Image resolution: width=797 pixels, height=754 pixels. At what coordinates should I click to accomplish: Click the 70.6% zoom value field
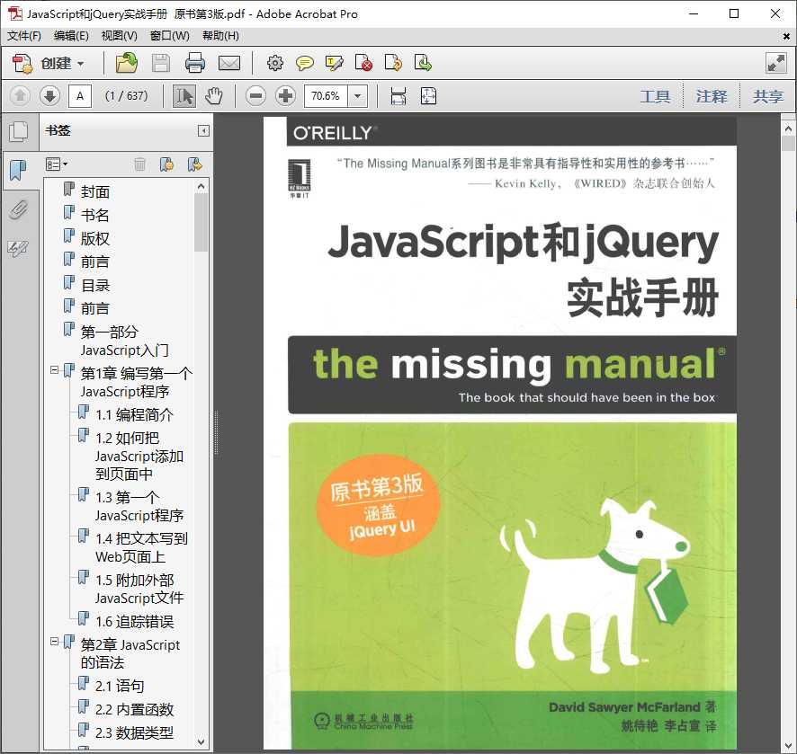326,96
